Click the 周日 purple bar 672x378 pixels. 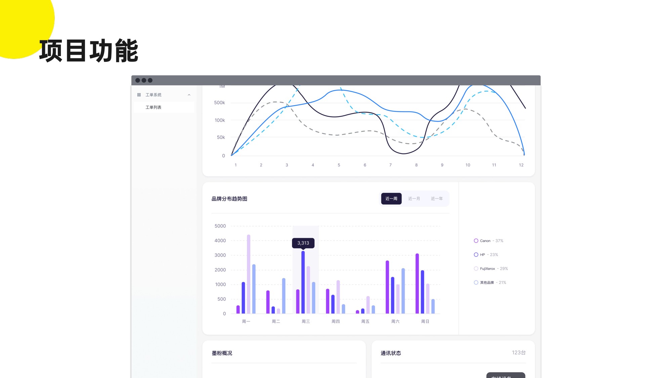(417, 284)
